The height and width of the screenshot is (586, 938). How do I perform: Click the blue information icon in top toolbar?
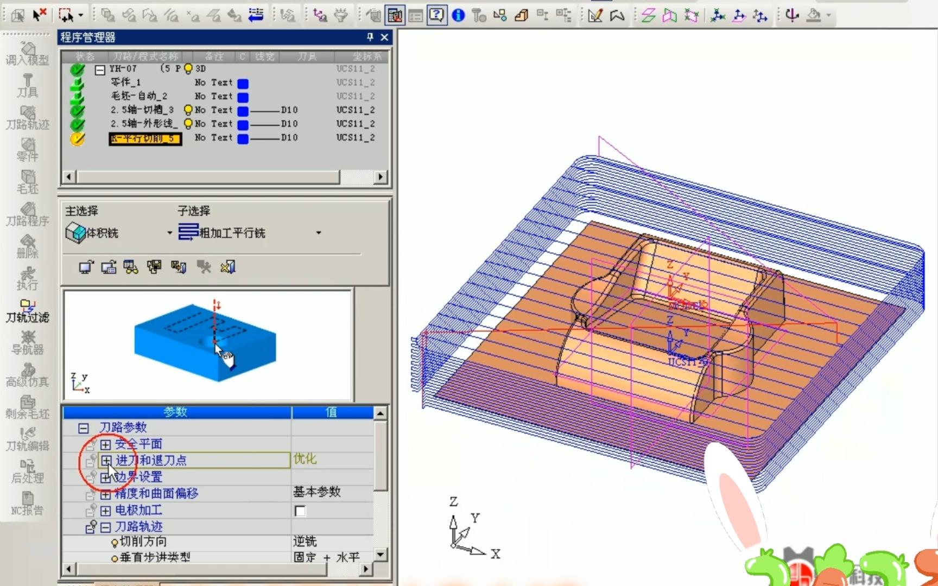click(x=458, y=15)
